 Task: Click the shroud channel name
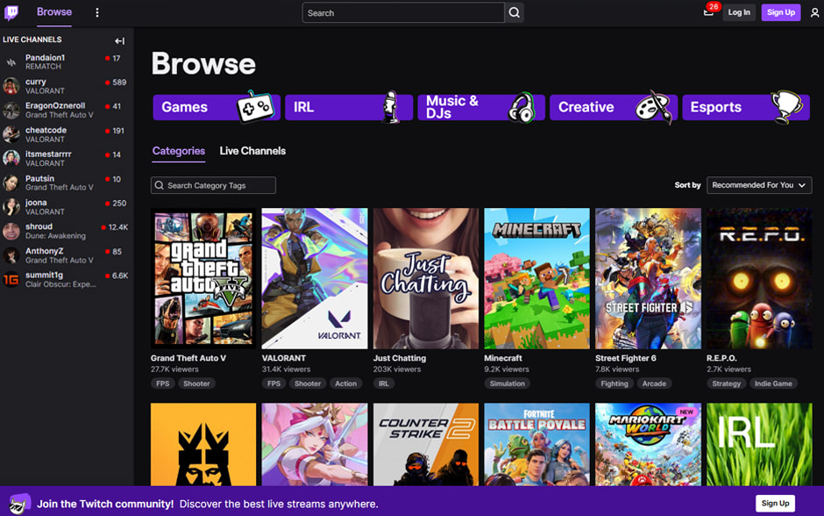coord(39,226)
